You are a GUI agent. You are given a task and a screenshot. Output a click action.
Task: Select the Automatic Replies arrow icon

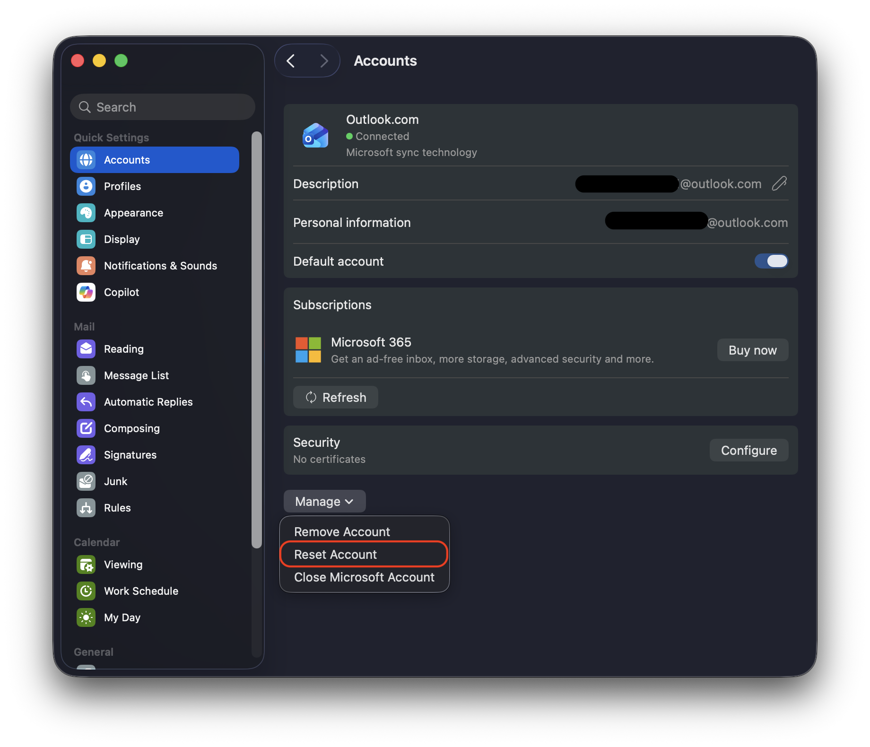(x=86, y=402)
